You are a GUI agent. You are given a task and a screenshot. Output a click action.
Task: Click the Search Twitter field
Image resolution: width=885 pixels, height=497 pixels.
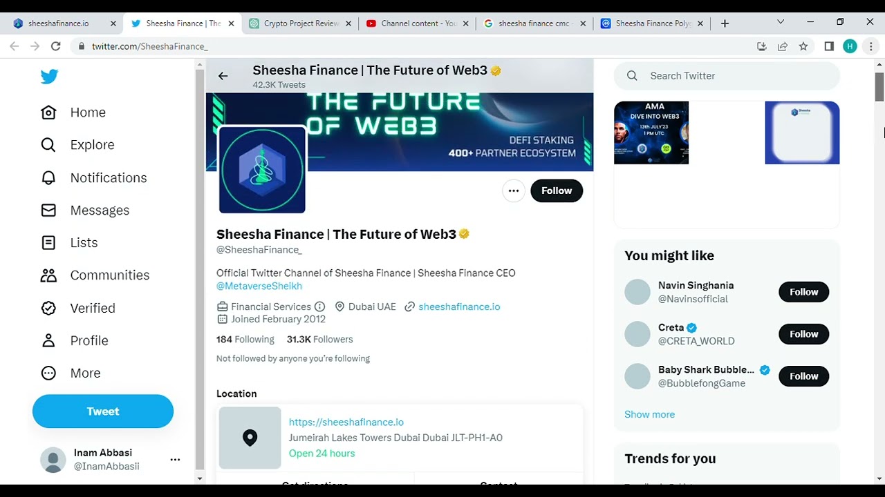coord(727,76)
